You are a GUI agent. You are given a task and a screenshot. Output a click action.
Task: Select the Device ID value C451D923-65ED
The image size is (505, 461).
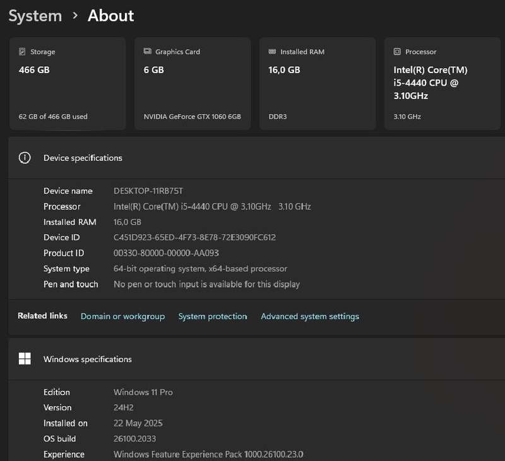click(x=194, y=237)
